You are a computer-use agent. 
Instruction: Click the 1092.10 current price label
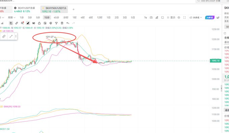pos(216,61)
